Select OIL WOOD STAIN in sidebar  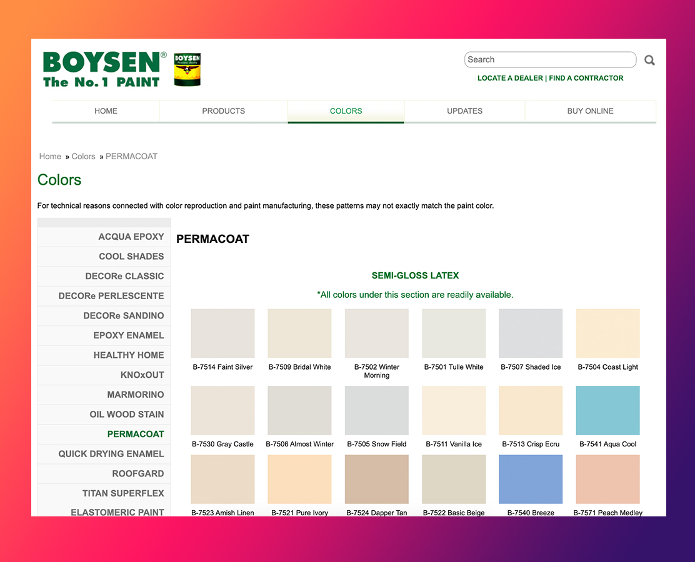coord(104,415)
